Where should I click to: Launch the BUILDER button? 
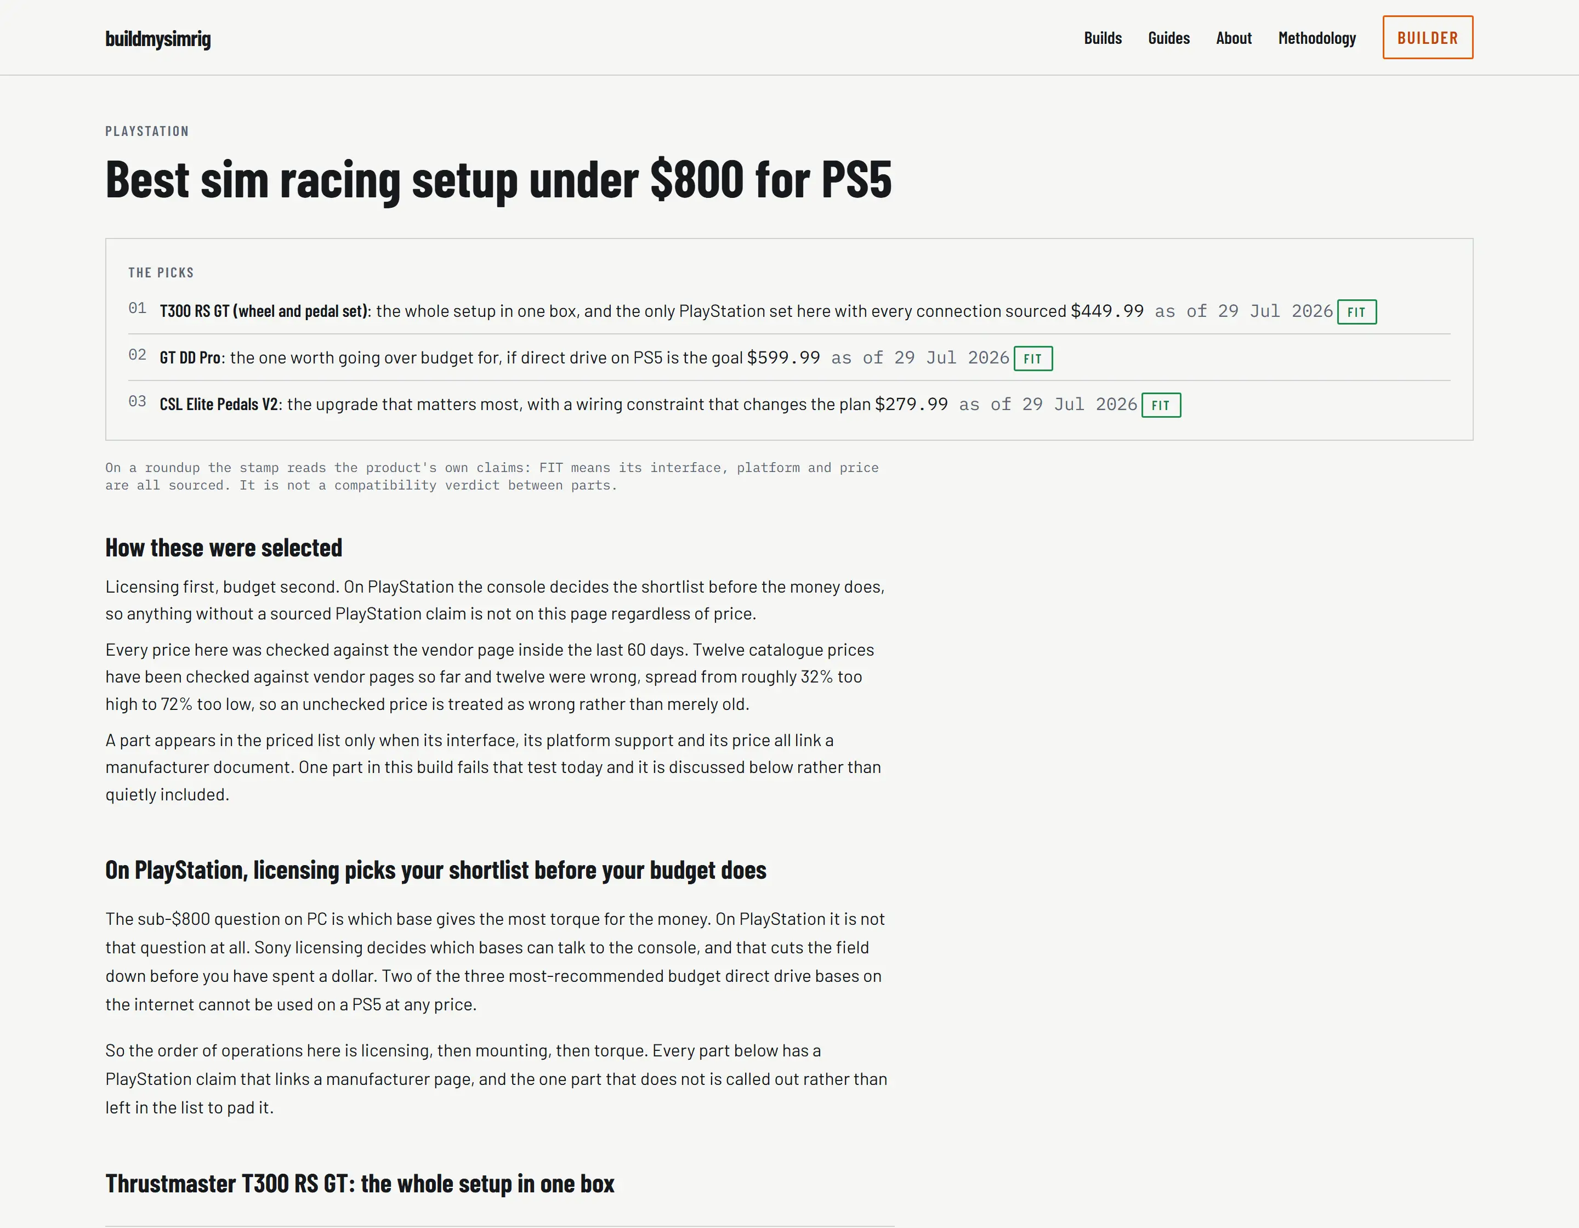click(x=1427, y=38)
